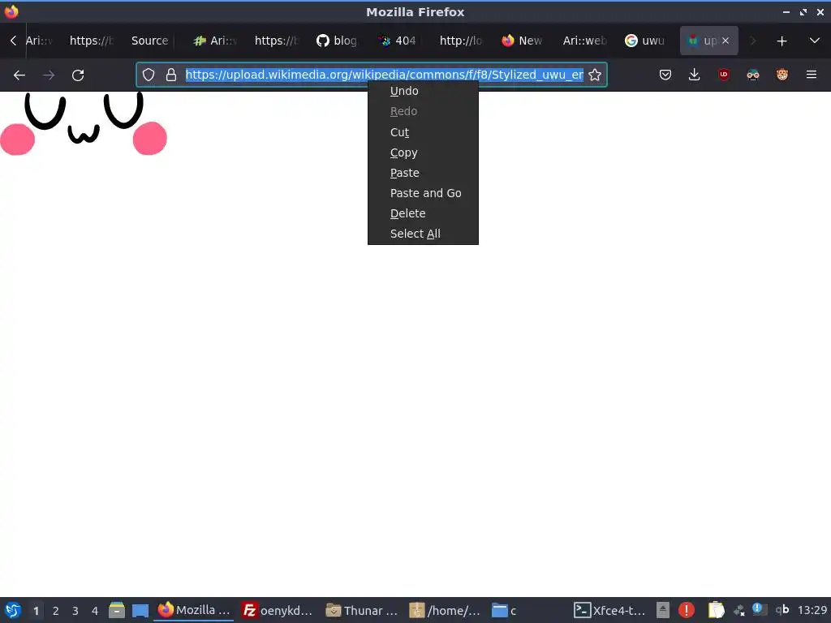Viewport: 831px width, 623px height.
Task: Switch to workspace 1
Action: 36,611
